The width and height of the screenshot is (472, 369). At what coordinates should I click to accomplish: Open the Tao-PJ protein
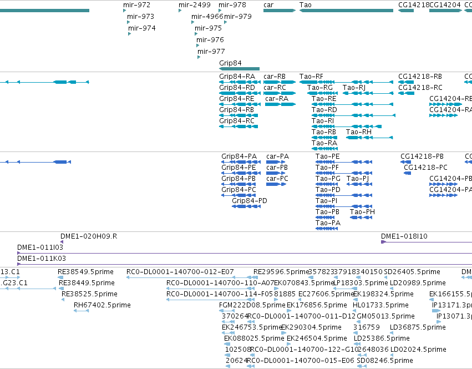pyautogui.click(x=359, y=184)
